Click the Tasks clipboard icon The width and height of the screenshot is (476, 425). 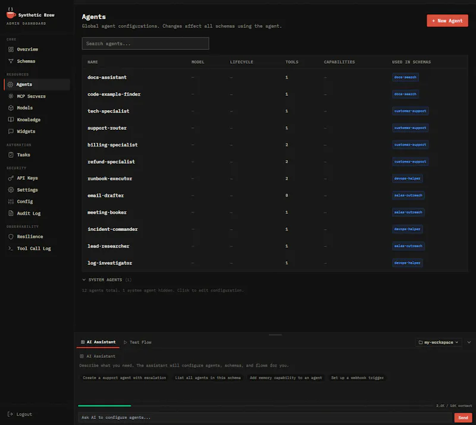pyautogui.click(x=11, y=155)
